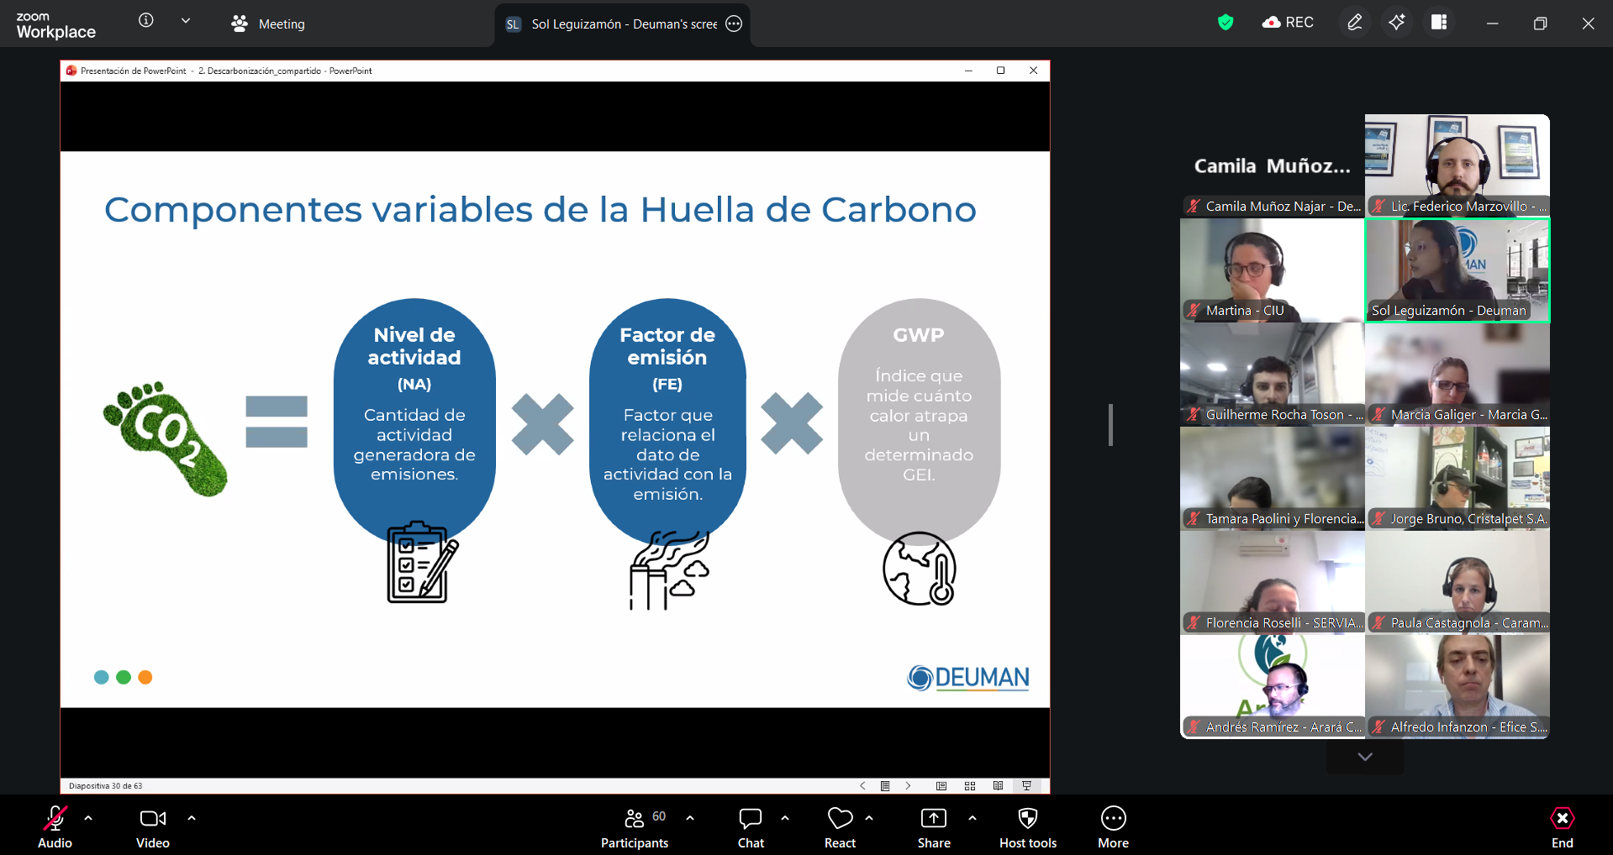The image size is (1613, 855).
Task: Click the green encryption shield icon
Action: point(1226,23)
